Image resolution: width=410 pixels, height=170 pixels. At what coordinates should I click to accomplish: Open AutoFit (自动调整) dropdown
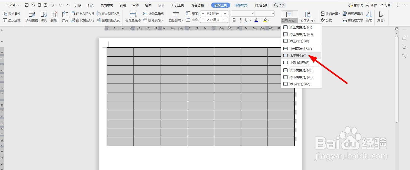pos(176,17)
